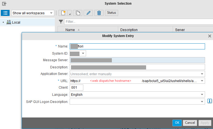Edit the Name field ending in fiori
The width and height of the screenshot is (213, 129).
pyautogui.click(x=137, y=46)
